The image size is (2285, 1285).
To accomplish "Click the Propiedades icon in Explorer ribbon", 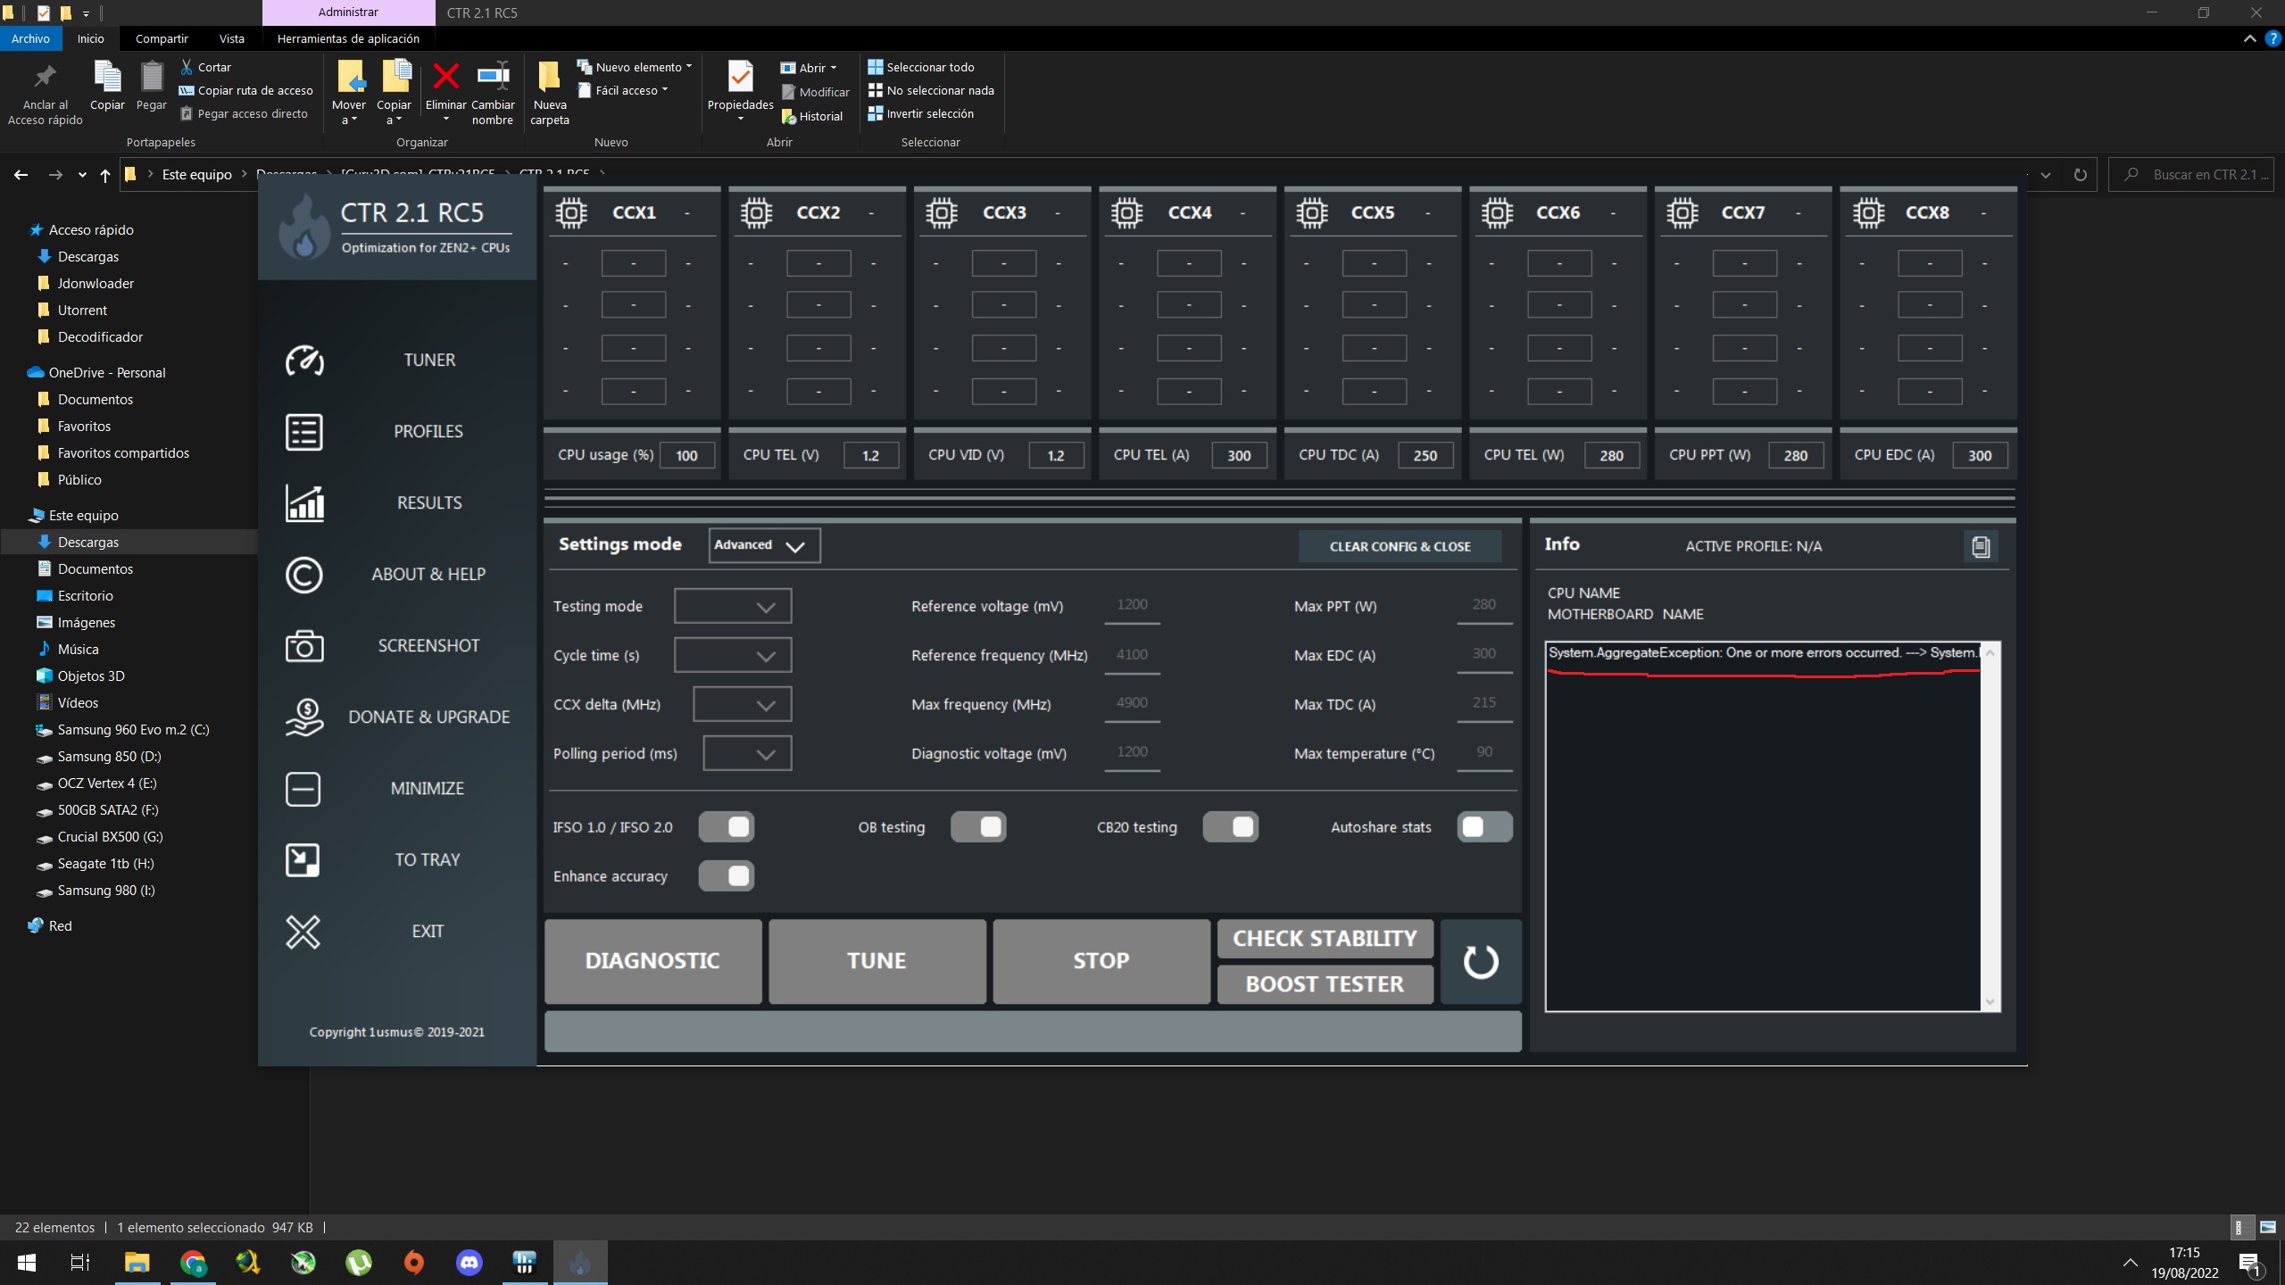I will pyautogui.click(x=740, y=77).
